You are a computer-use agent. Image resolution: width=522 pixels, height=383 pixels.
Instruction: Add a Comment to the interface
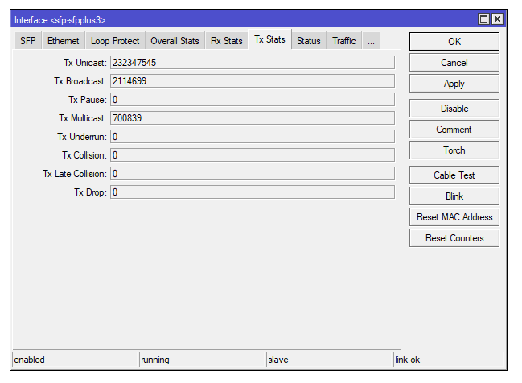click(454, 130)
